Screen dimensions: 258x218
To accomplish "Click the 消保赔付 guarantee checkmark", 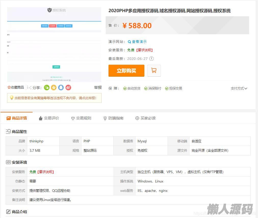I will tap(146, 88).
